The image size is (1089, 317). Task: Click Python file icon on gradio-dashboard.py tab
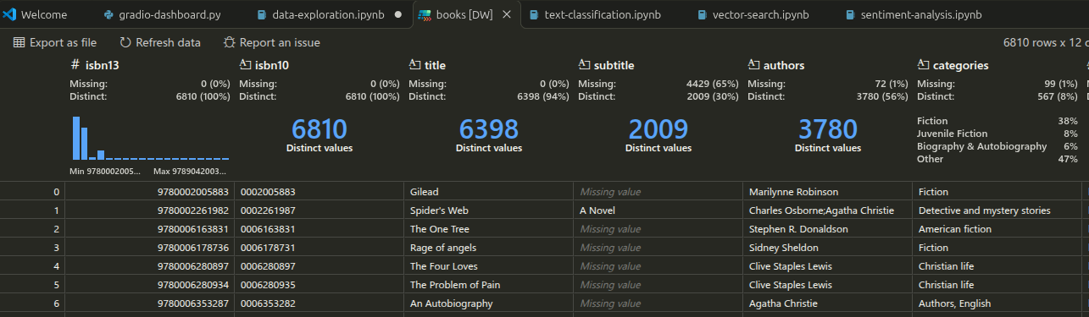point(108,15)
